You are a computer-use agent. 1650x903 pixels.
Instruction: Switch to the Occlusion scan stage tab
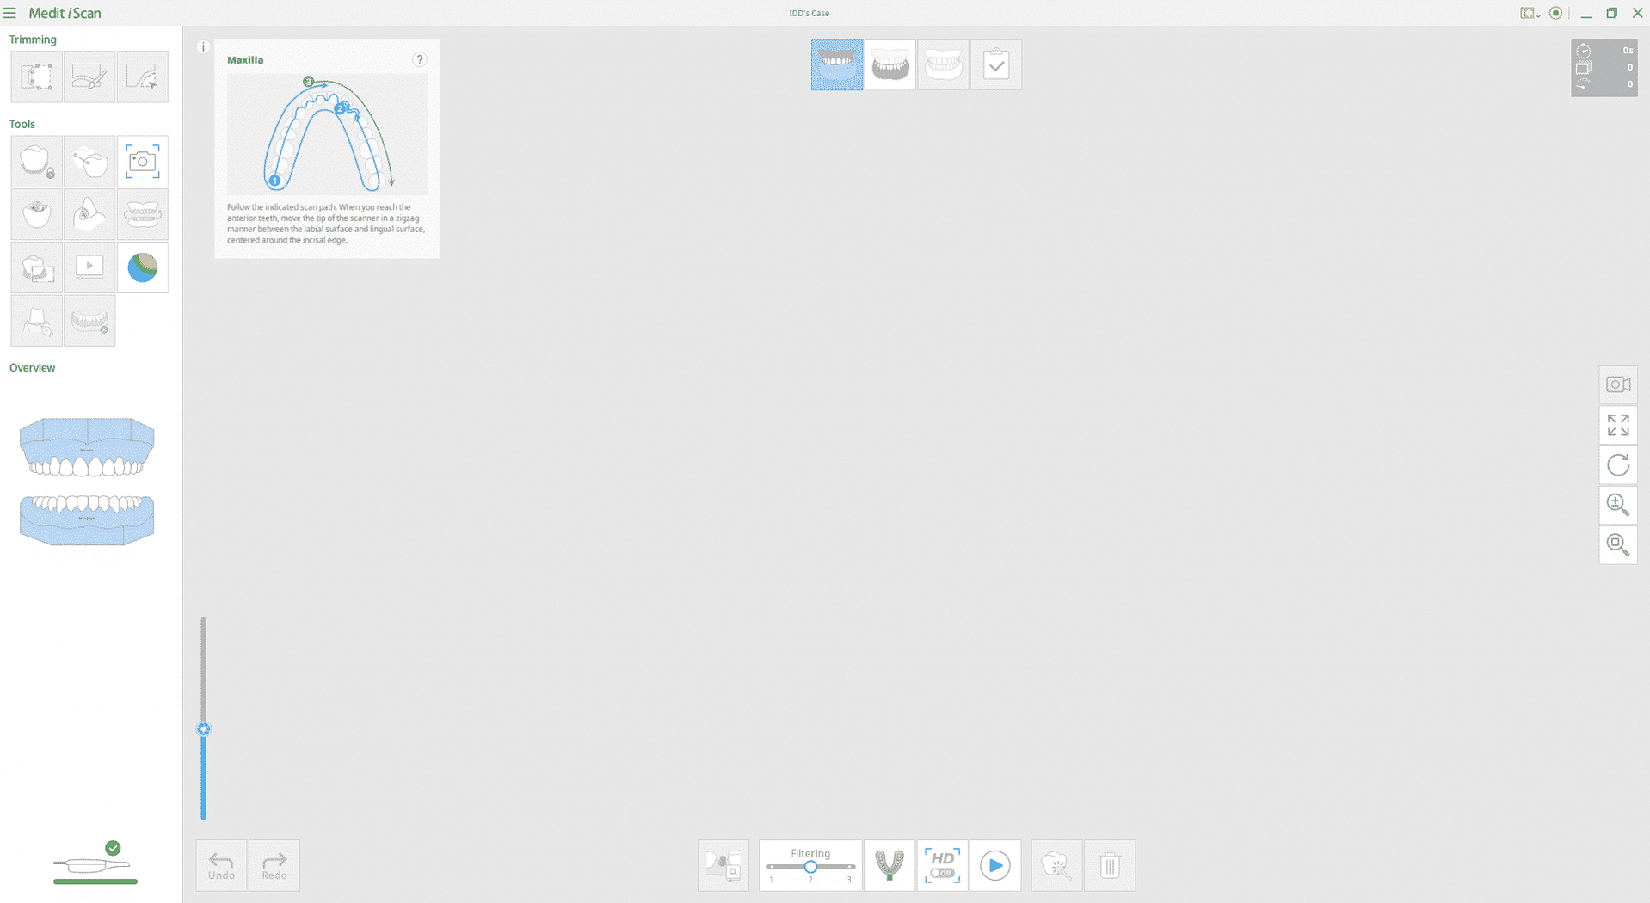pyautogui.click(x=944, y=64)
